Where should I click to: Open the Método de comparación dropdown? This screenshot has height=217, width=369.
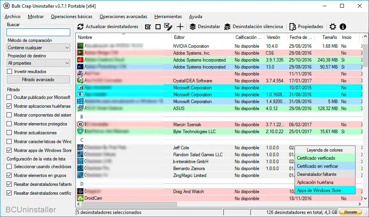pyautogui.click(x=39, y=48)
